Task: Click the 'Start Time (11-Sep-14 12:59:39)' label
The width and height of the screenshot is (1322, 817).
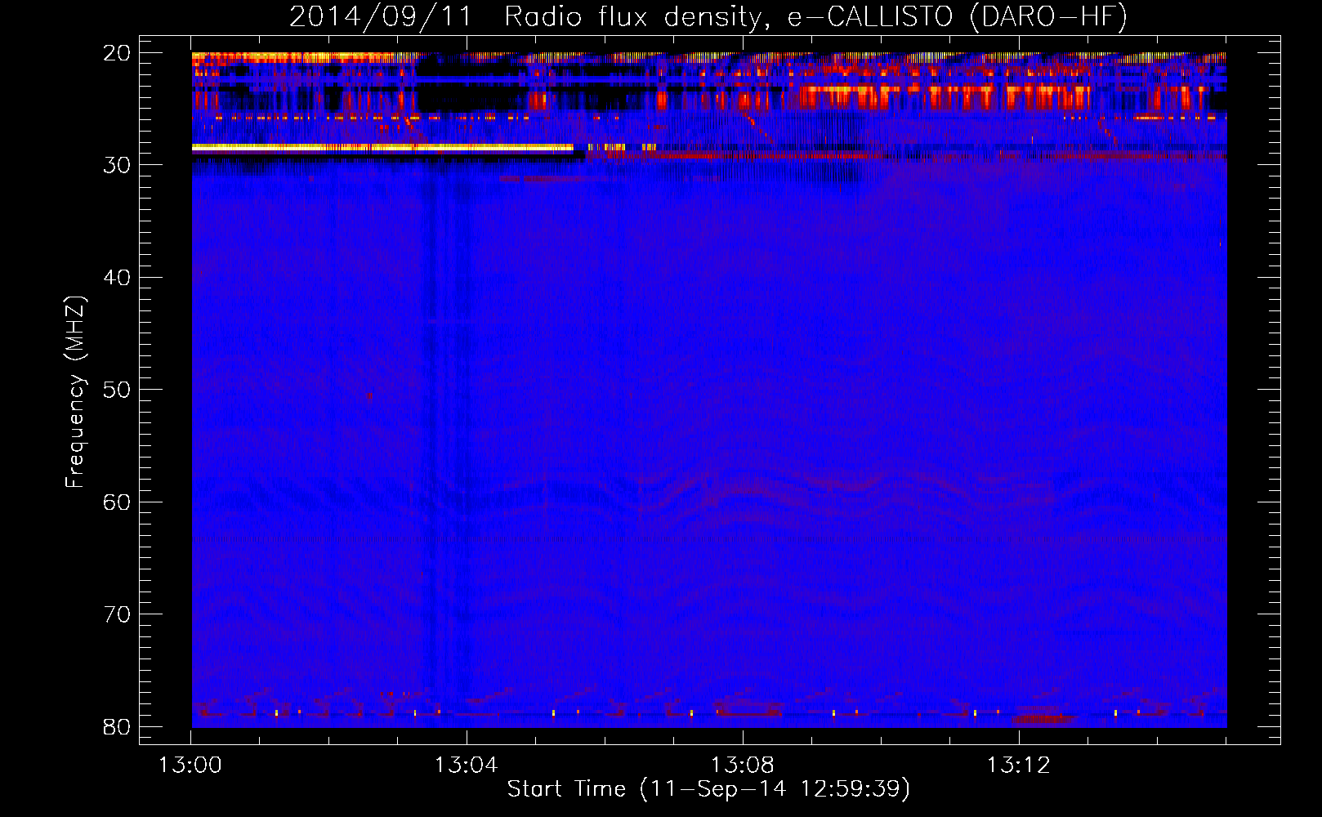Action: click(x=708, y=789)
